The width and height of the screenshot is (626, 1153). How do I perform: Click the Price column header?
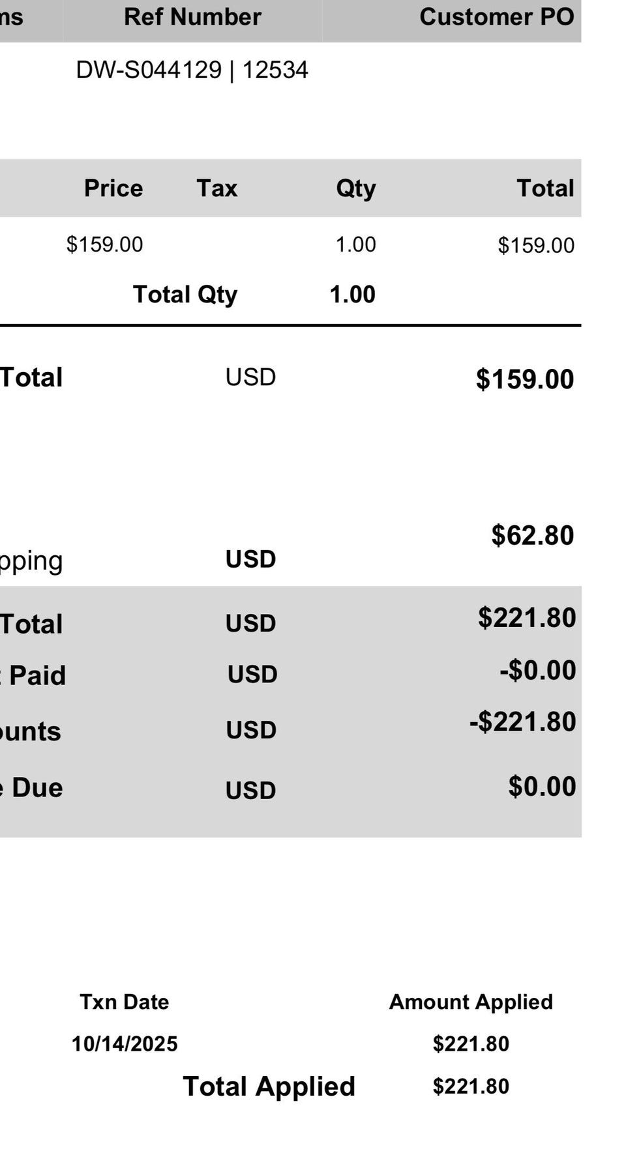point(113,188)
